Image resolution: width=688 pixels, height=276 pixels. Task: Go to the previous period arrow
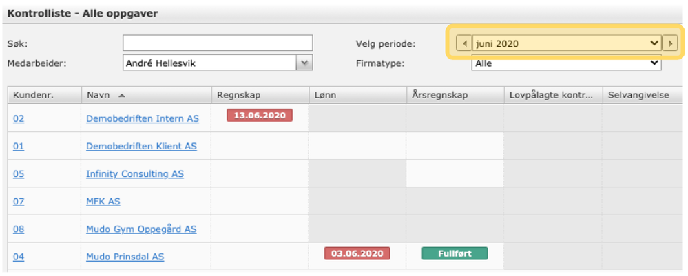(465, 43)
